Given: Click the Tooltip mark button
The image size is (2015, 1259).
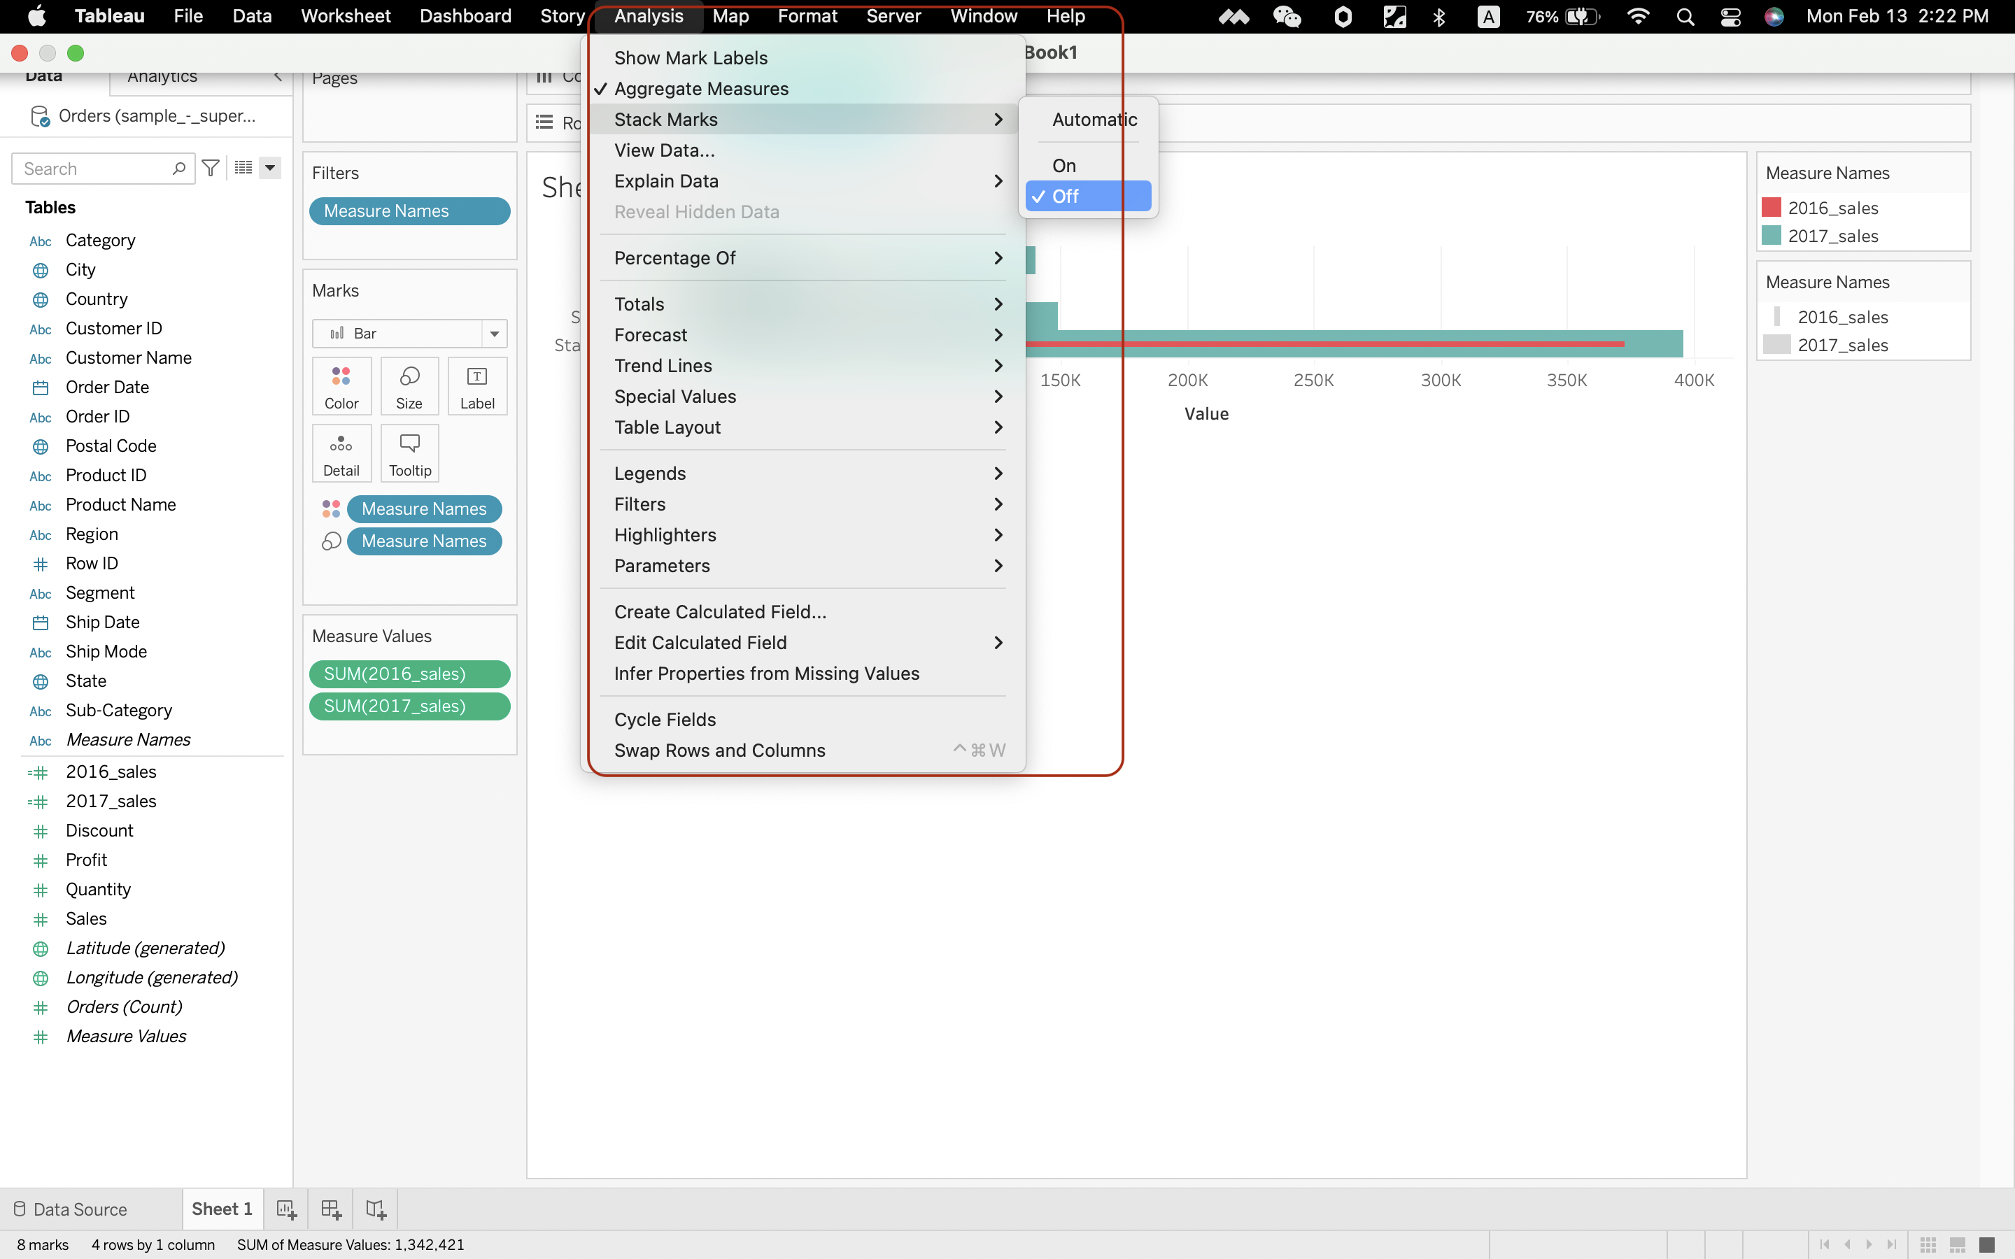Looking at the screenshot, I should coord(410,454).
